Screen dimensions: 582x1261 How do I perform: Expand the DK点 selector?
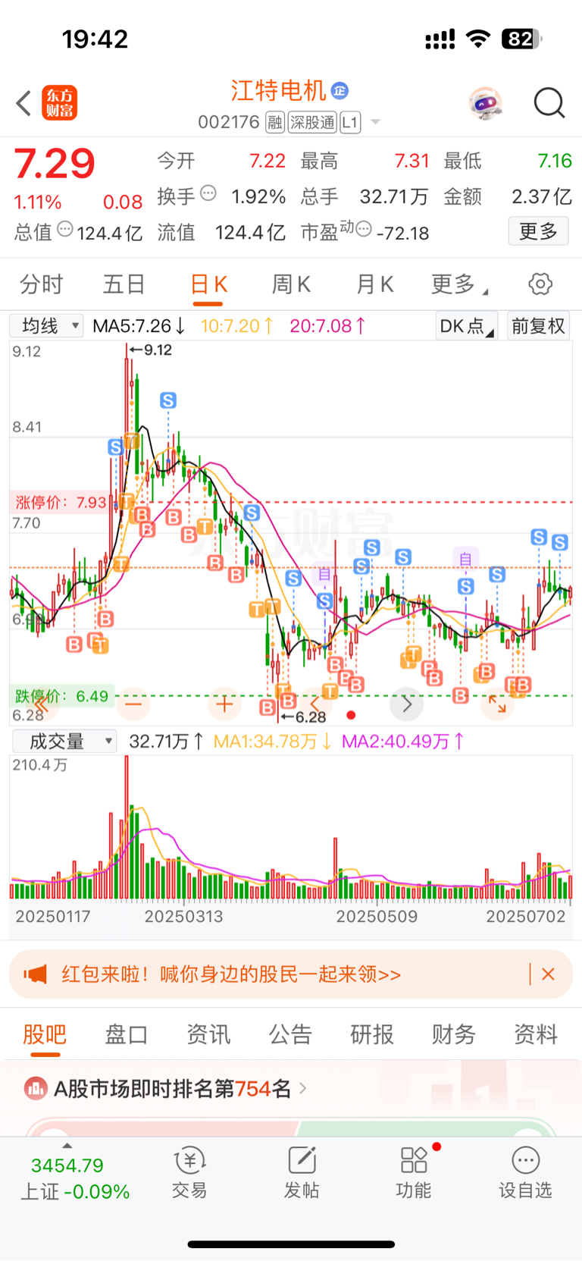466,326
